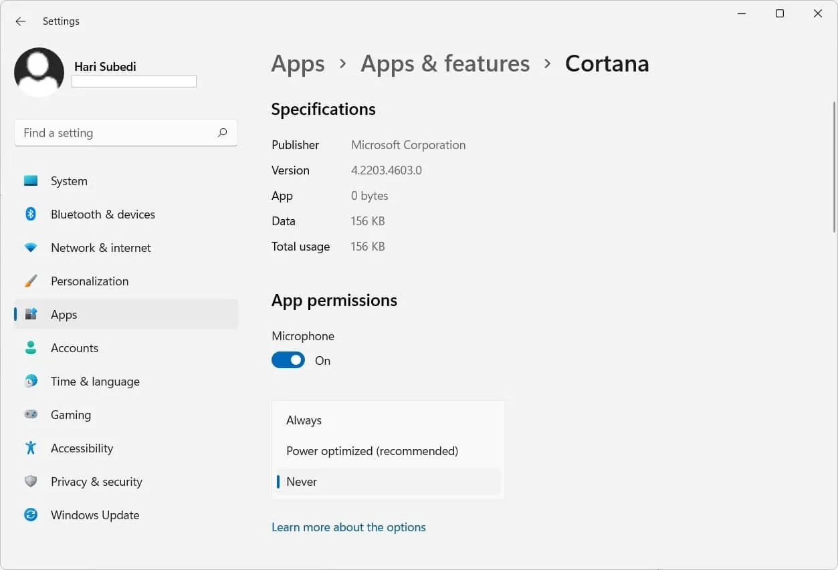Click Learn more about the options

(x=348, y=527)
